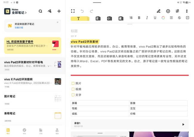Create a new note with plus icon
Screen dimensions: 194x137
coord(59,11)
